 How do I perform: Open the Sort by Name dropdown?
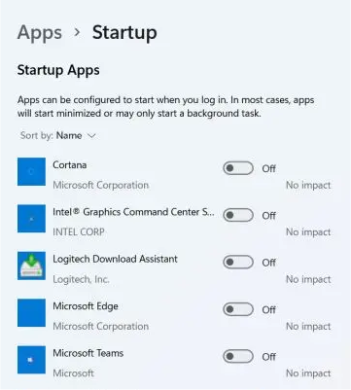click(58, 135)
